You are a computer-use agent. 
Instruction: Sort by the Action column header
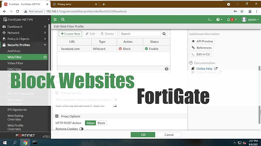128,42
